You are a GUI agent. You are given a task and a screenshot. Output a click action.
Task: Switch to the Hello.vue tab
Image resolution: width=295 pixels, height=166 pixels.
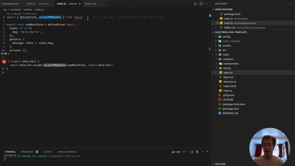[90, 4]
